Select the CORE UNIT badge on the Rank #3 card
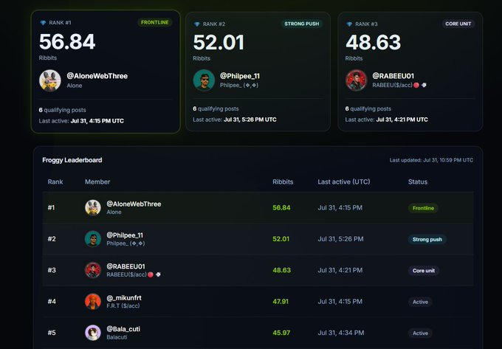502x349 pixels. point(458,24)
